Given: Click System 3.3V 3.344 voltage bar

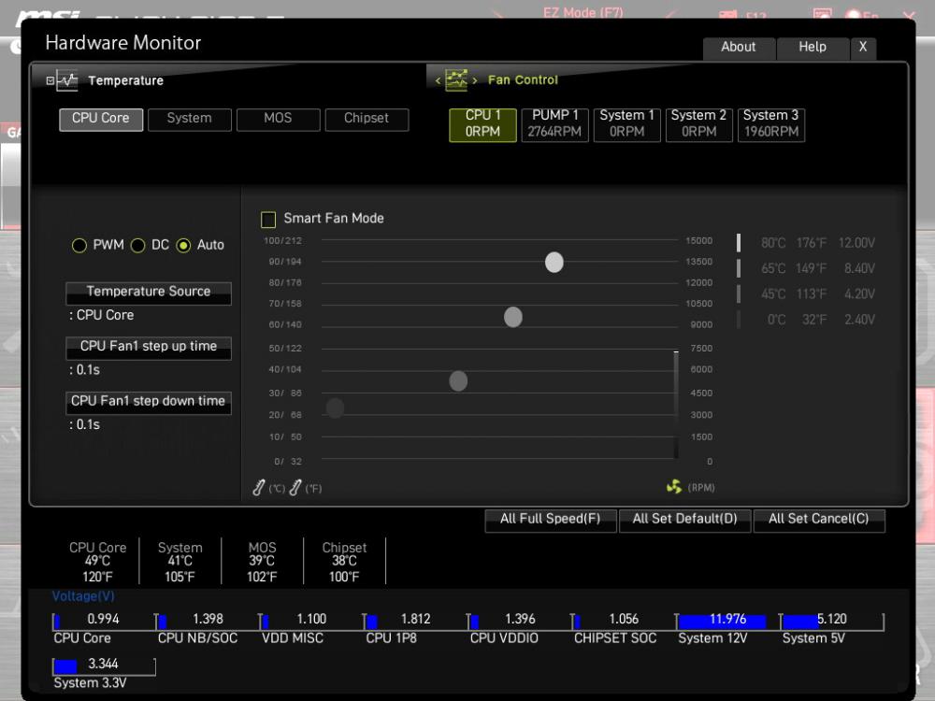Looking at the screenshot, I should (104, 665).
